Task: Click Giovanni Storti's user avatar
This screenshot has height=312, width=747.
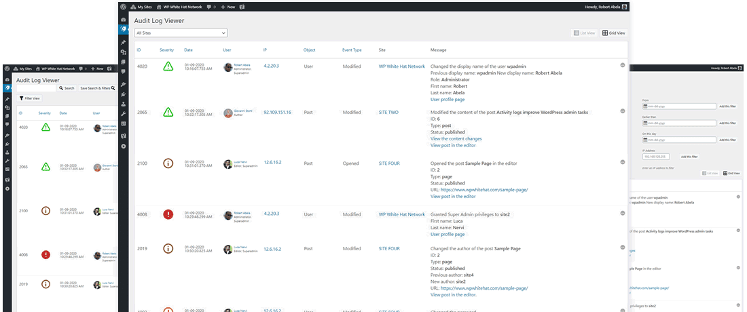Action: (227, 113)
